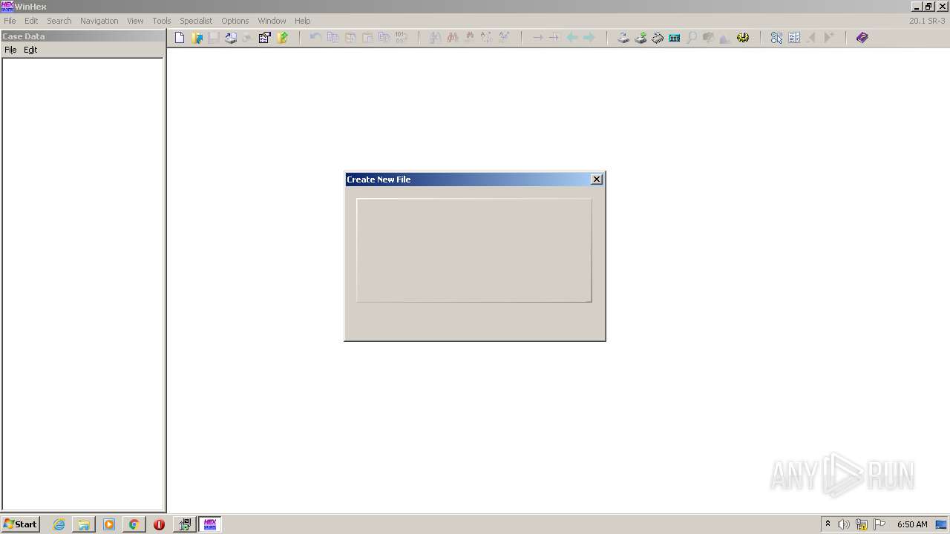Click the green Forward arrow icon

[x=589, y=38]
